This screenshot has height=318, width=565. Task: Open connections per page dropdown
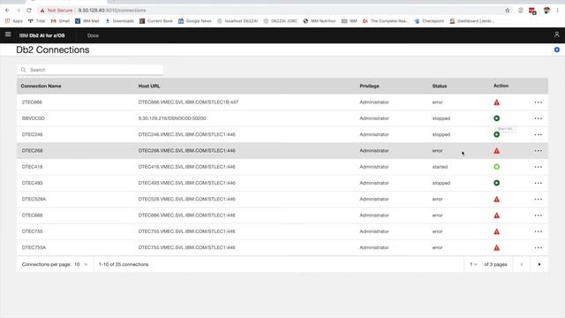coord(80,264)
